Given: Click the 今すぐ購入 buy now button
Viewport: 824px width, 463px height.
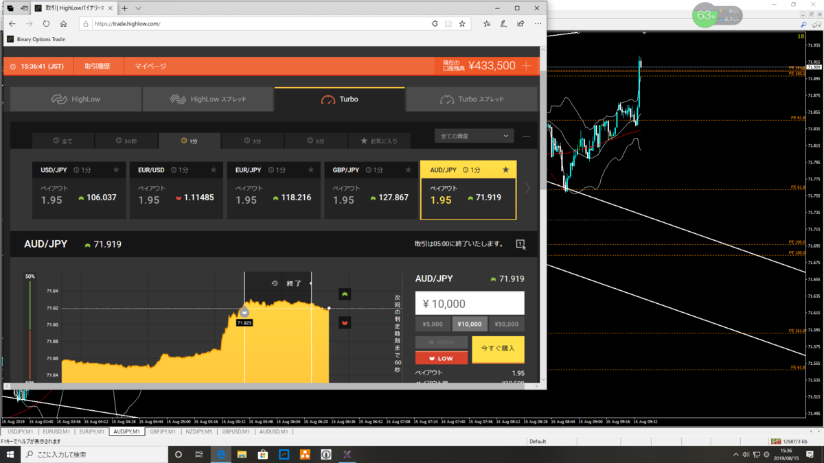Looking at the screenshot, I should point(499,348).
